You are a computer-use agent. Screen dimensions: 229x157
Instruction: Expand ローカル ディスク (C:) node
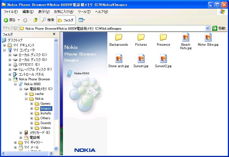coord(10,55)
